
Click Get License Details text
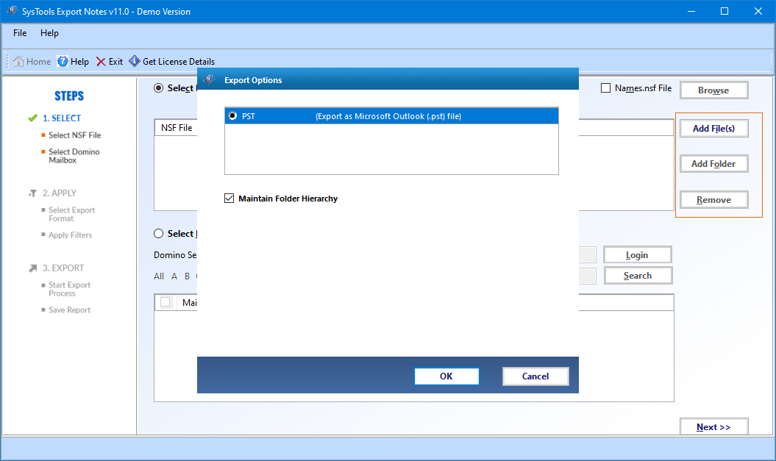(x=179, y=61)
